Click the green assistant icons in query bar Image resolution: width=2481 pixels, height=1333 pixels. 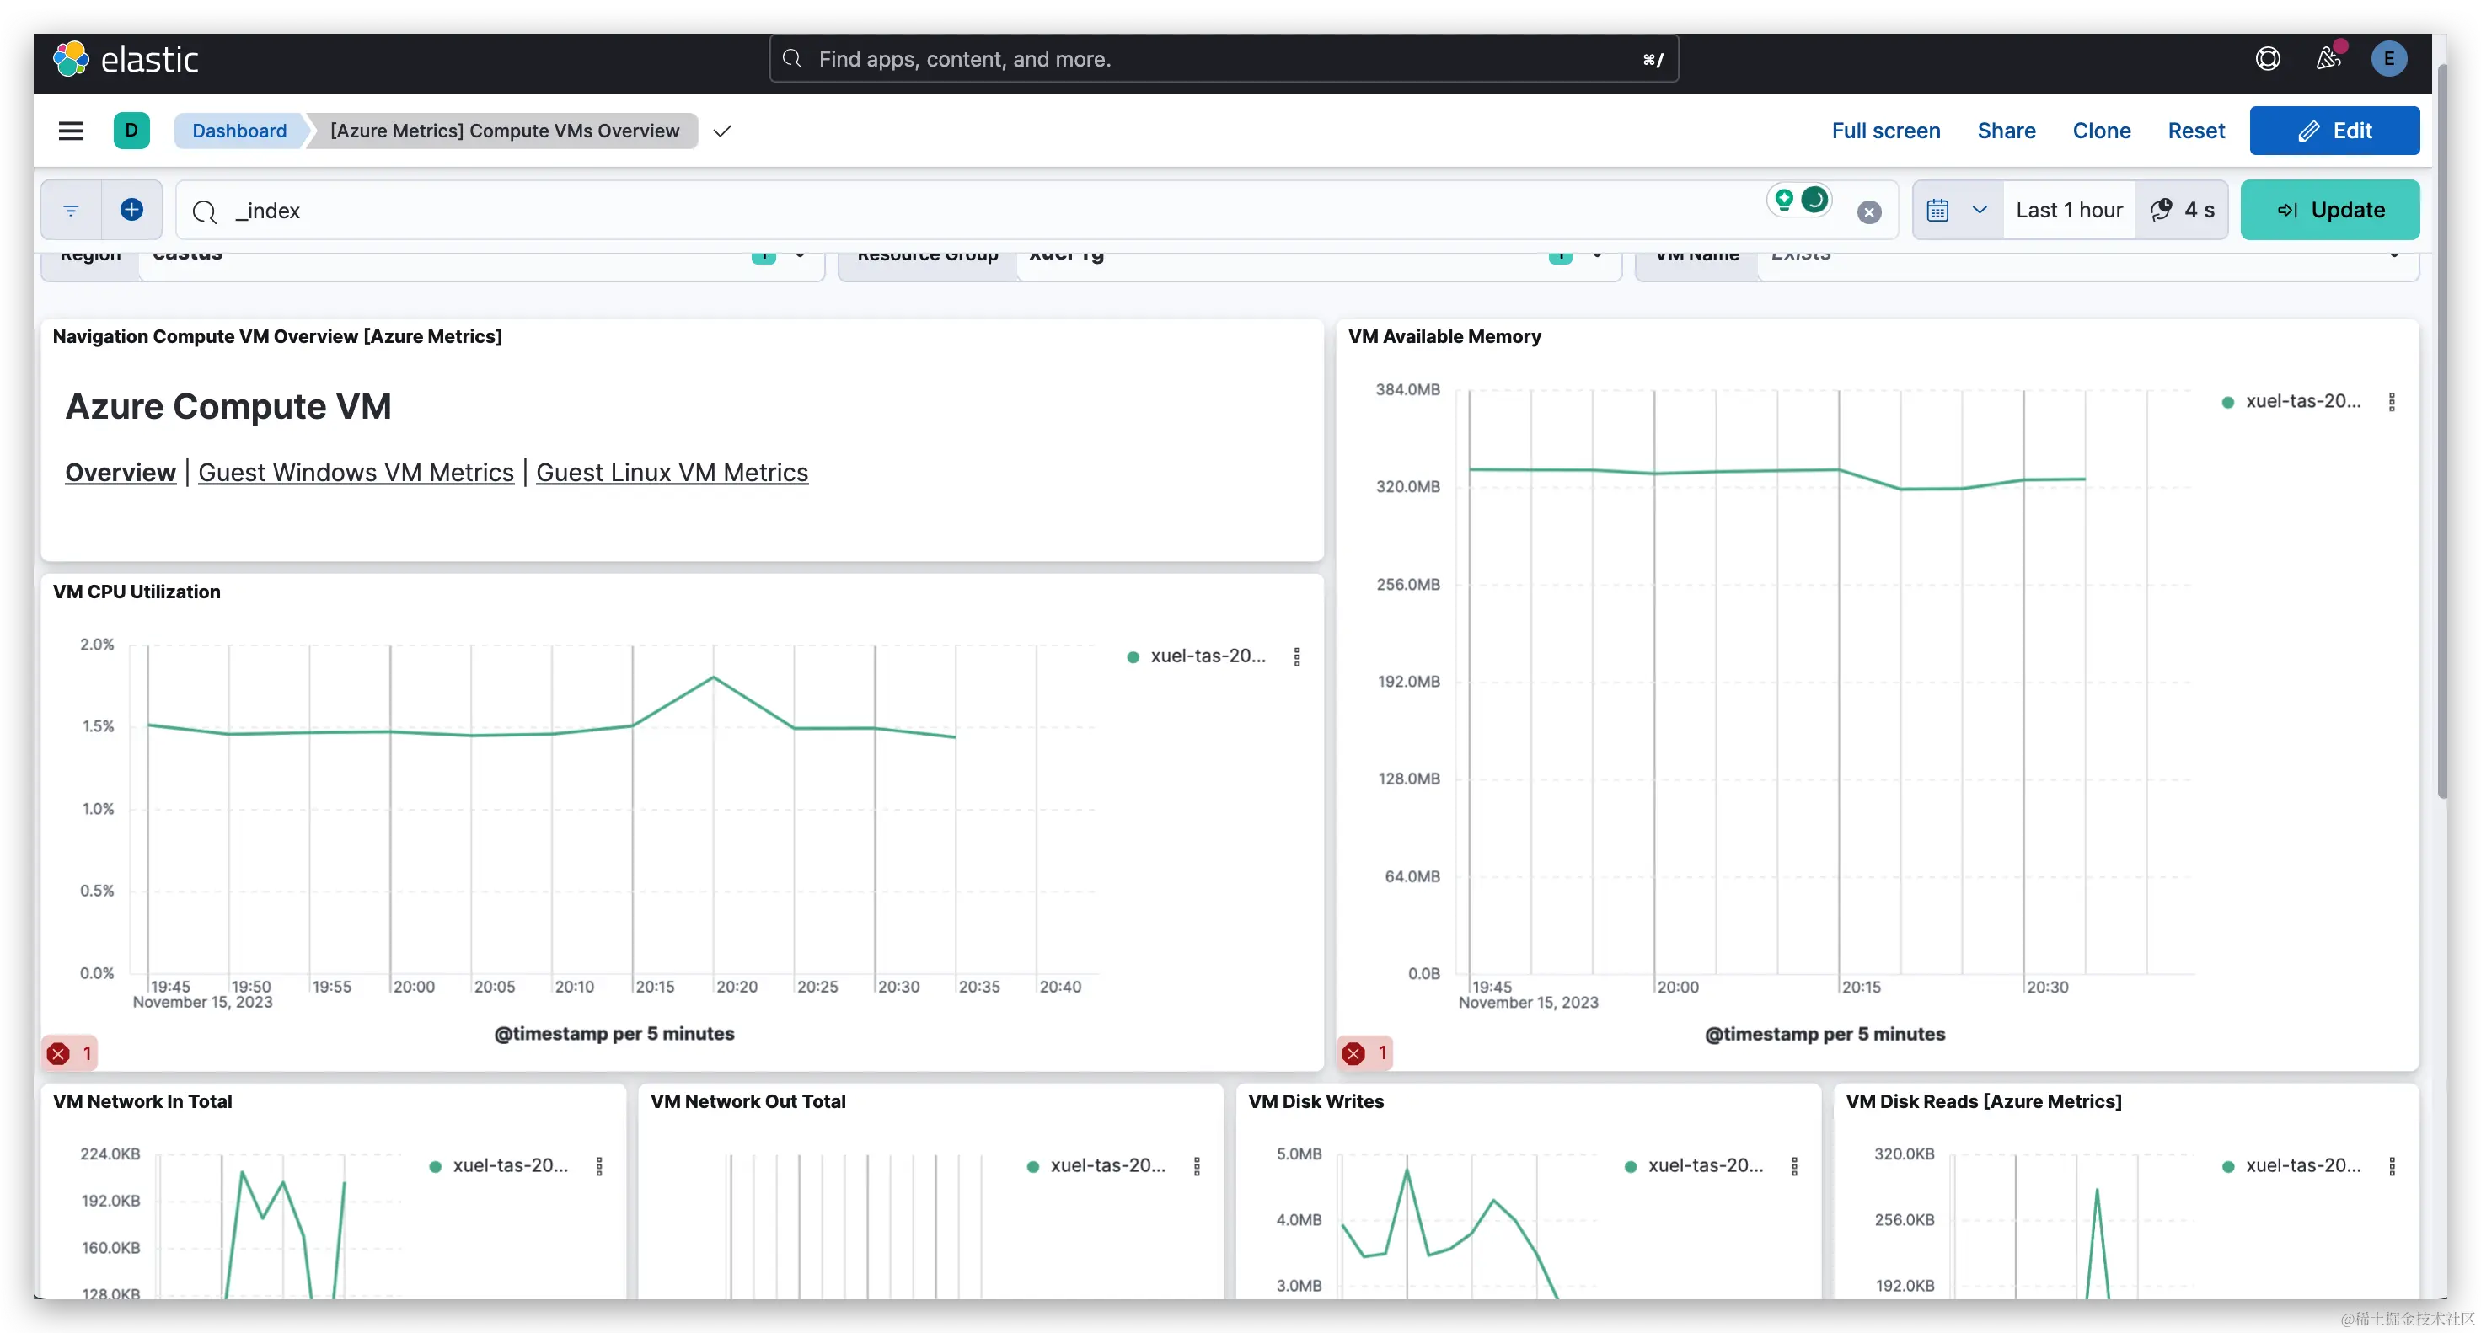click(x=1799, y=201)
